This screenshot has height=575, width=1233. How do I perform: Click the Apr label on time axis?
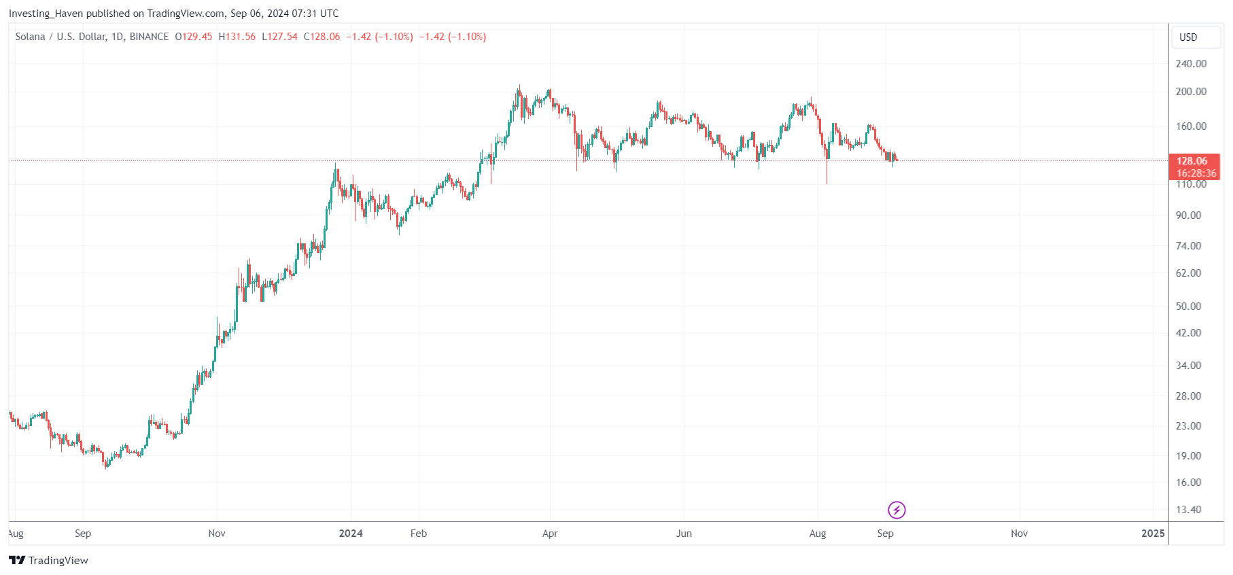point(550,533)
